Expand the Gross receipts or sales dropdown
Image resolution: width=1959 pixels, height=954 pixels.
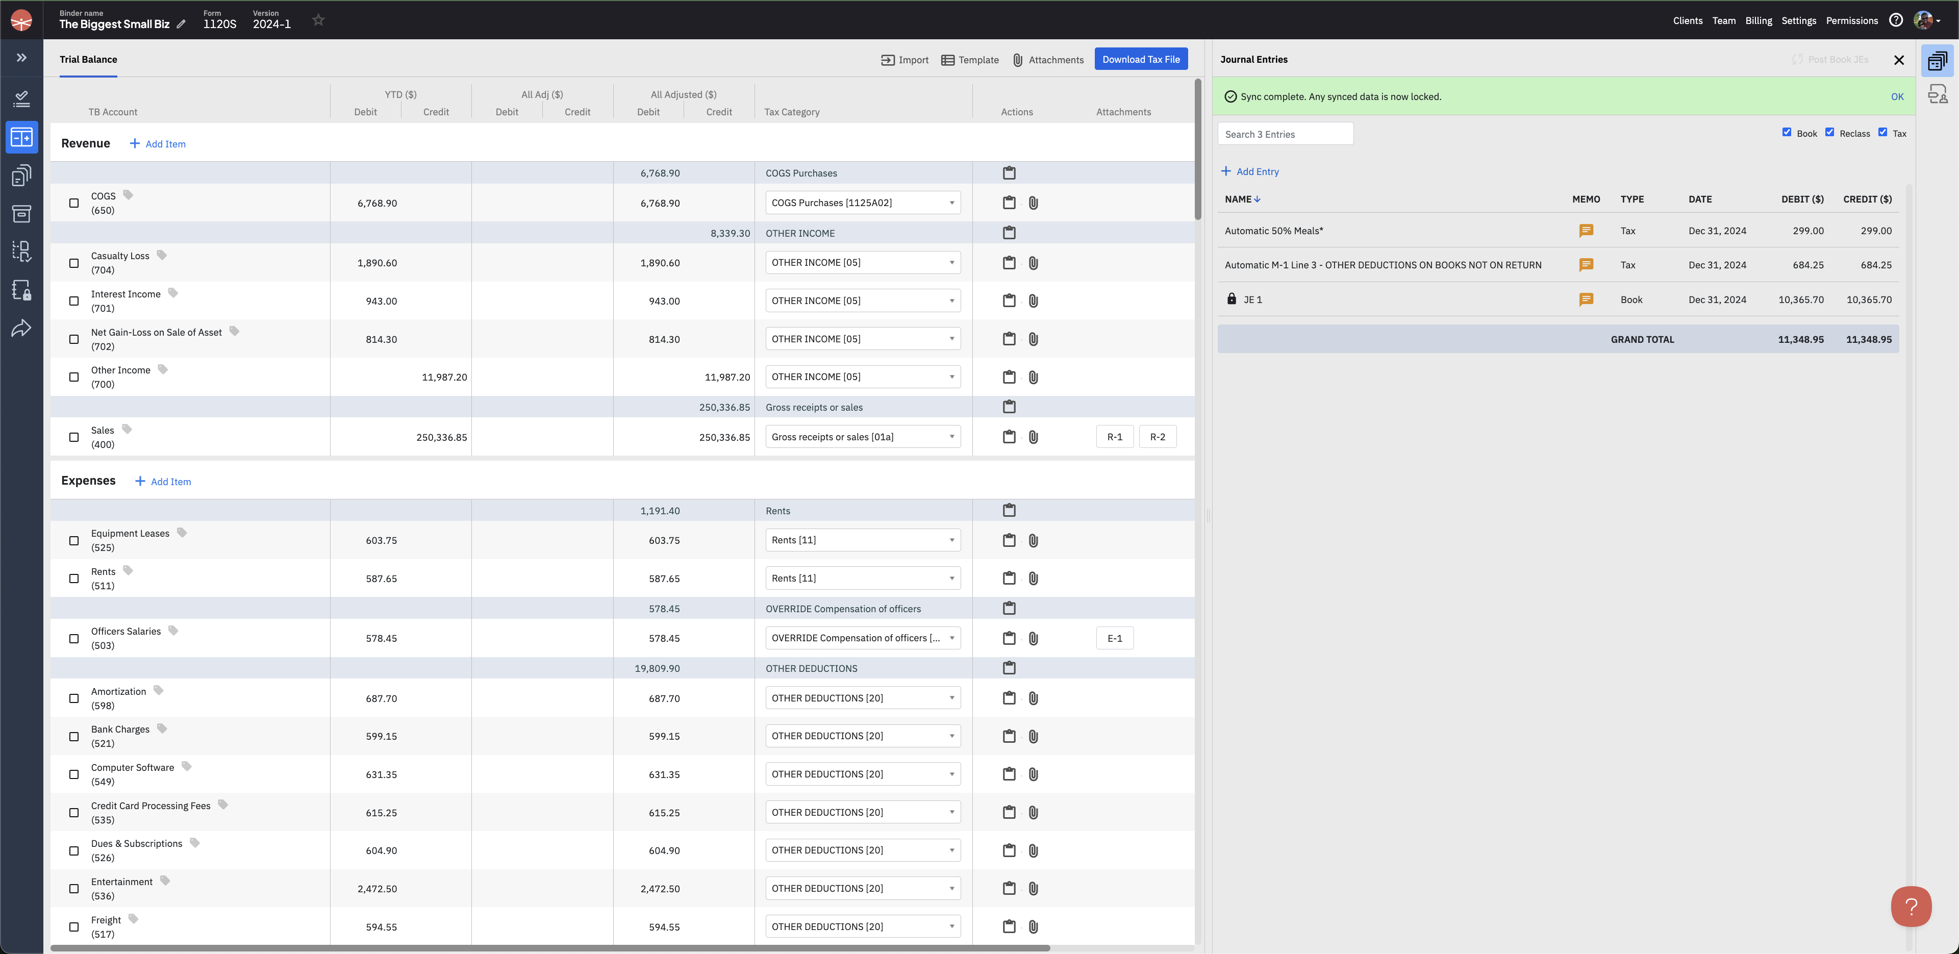[862, 437]
